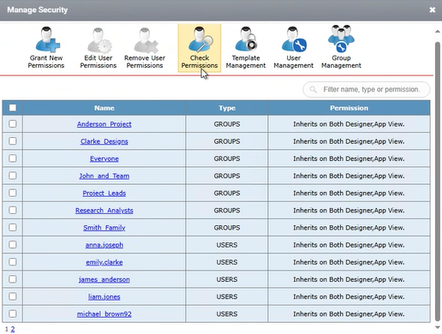Tick the james_anderson row checkbox
The image size is (442, 334).
(13, 279)
